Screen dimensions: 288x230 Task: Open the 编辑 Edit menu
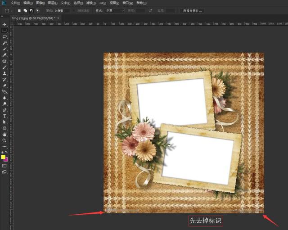pos(28,3)
